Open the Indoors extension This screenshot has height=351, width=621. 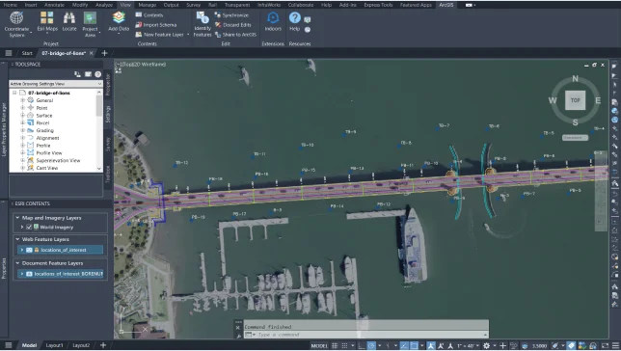(273, 21)
